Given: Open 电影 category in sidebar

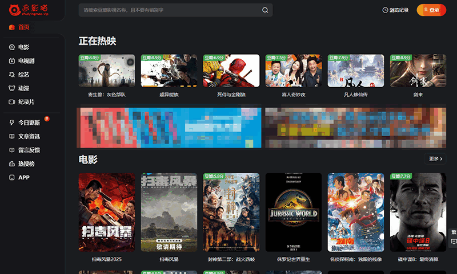Looking at the screenshot, I should click(23, 47).
